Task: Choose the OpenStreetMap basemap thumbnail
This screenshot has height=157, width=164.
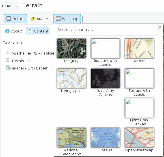Action: coord(139,138)
